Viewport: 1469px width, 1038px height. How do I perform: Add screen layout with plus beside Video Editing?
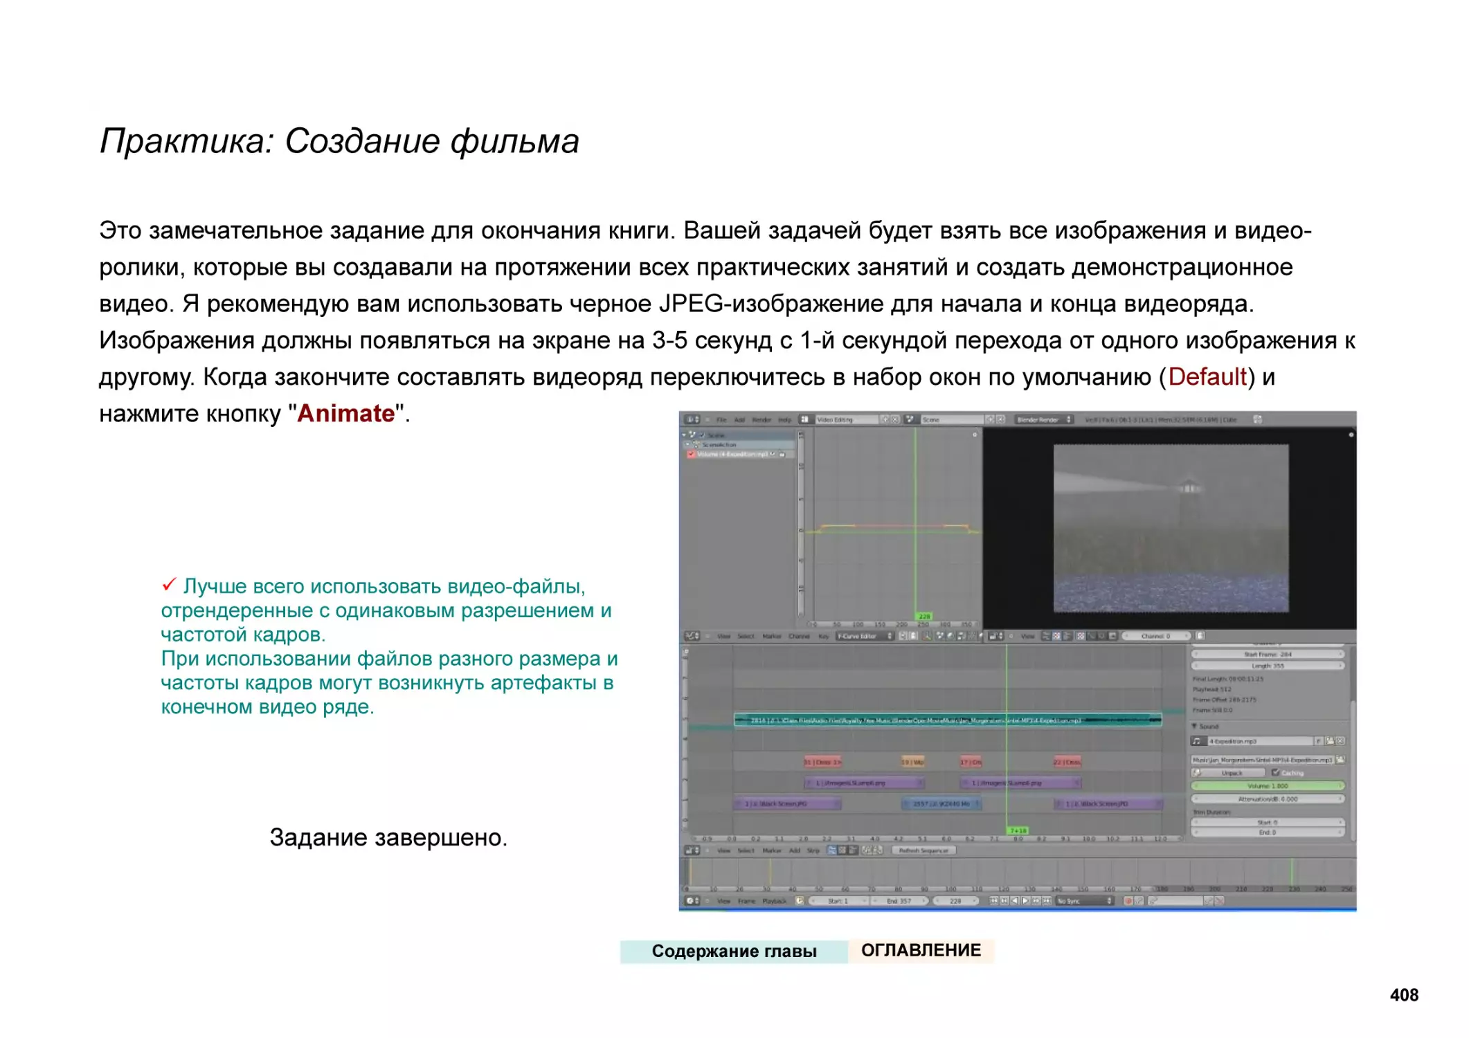(x=885, y=419)
